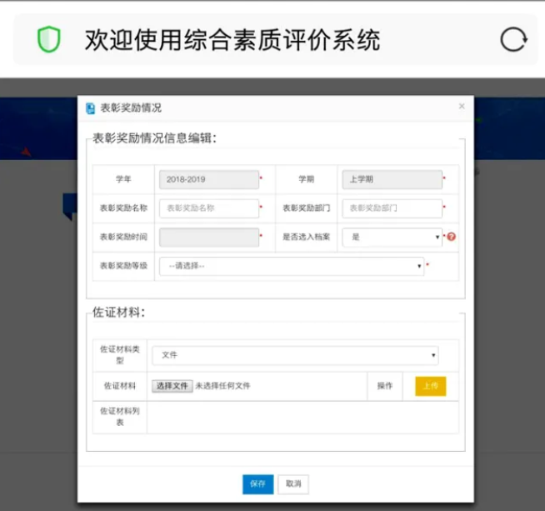Viewport: 545px width, 511px height.
Task: Click the 学年 field showing 2018-2019
Action: click(208, 179)
